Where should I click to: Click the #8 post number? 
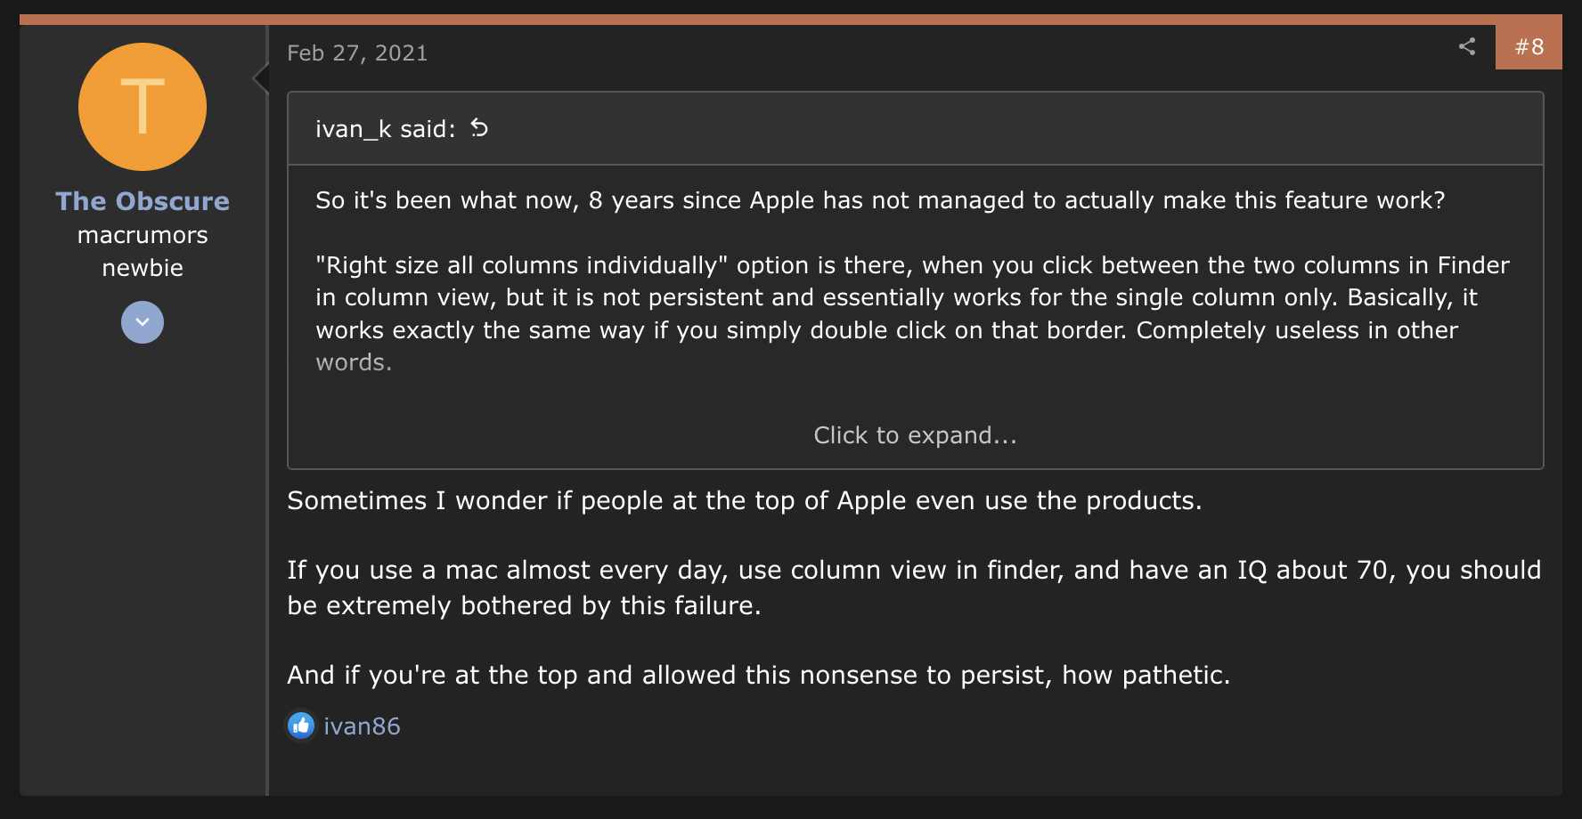tap(1529, 47)
